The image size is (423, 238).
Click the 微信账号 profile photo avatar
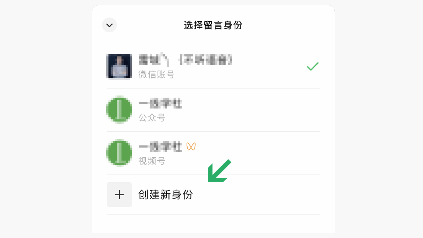point(119,67)
